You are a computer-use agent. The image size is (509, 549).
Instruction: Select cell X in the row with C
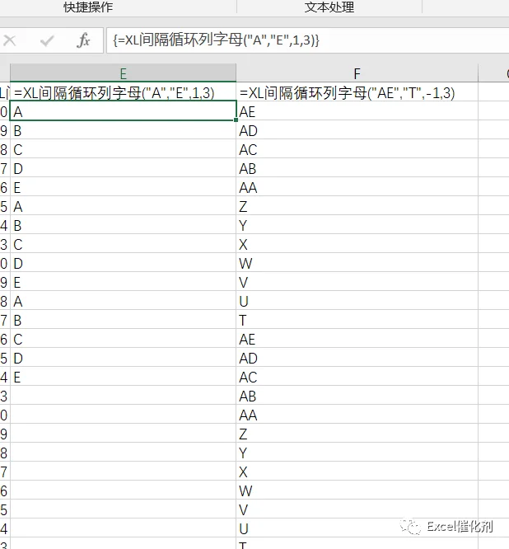357,244
